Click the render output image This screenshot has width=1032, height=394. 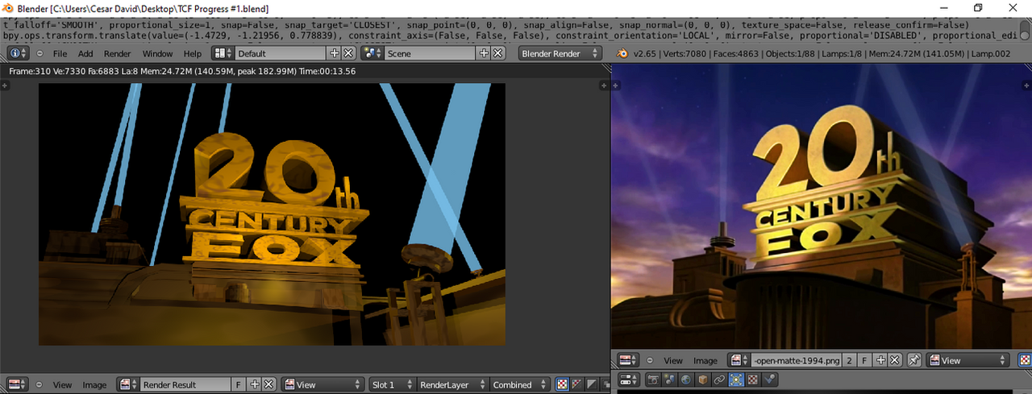(272, 214)
